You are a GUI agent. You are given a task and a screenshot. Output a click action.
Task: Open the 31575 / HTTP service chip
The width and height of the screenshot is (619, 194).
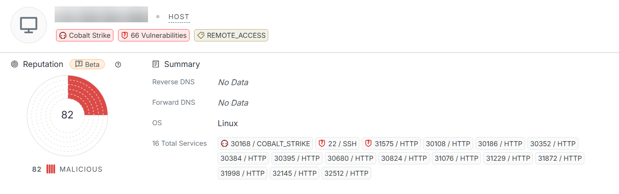pos(392,143)
